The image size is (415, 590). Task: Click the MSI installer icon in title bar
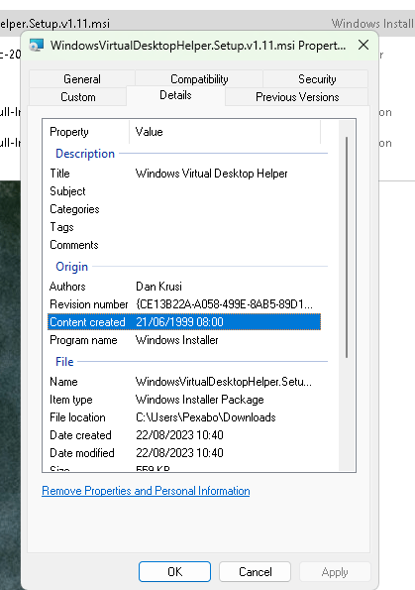pyautogui.click(x=37, y=46)
